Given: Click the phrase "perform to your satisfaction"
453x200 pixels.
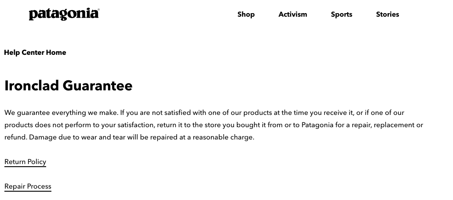Looking at the screenshot, I should click(110, 125).
